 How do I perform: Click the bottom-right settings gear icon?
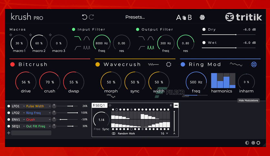[x=258, y=143]
